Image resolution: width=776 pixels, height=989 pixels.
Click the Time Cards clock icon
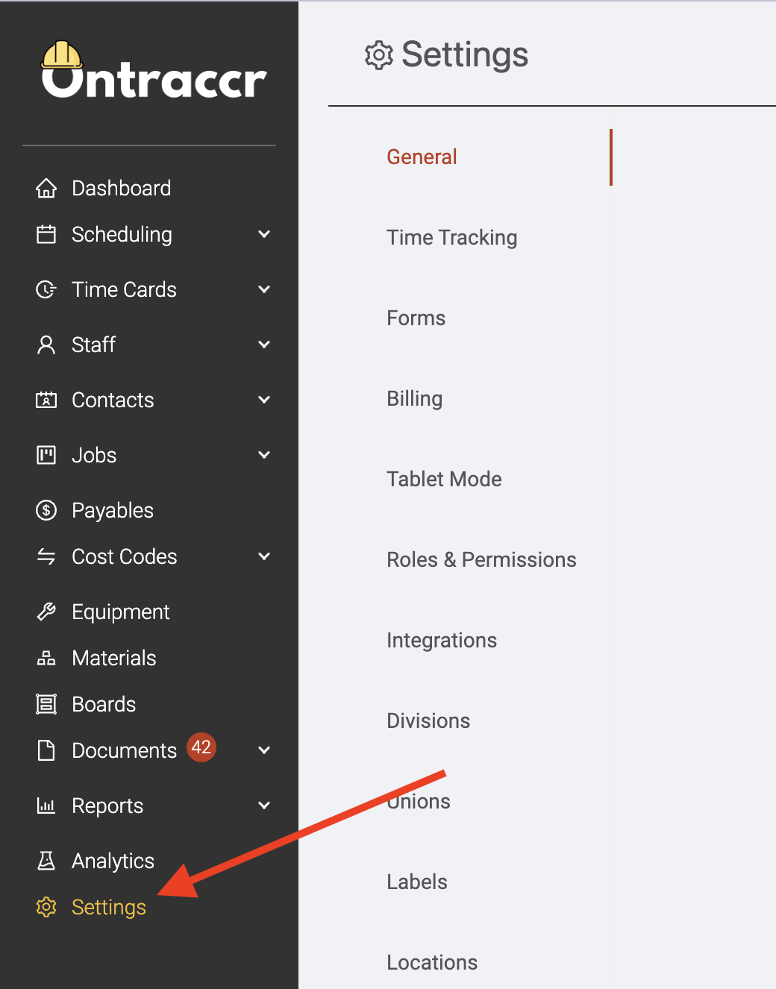[46, 289]
